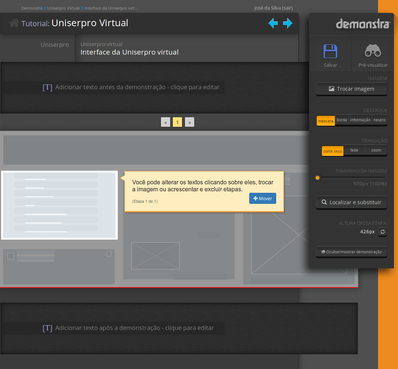This screenshot has height=369, width=398.
Task: Select the borda highlight option
Action: (342, 120)
